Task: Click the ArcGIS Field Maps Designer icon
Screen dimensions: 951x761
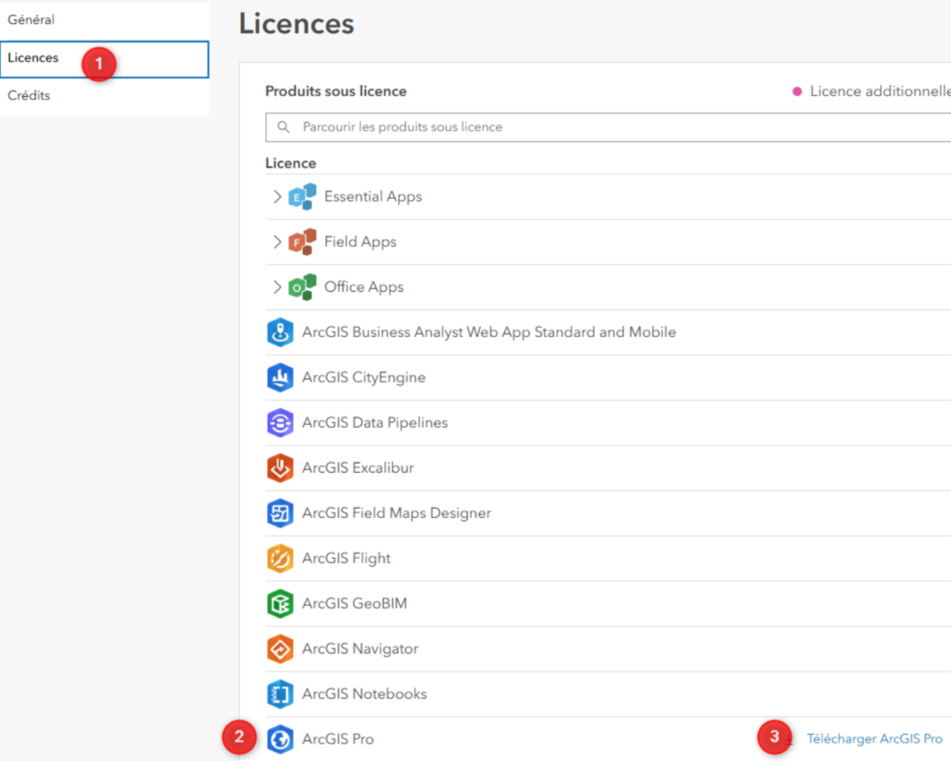Action: pos(280,513)
